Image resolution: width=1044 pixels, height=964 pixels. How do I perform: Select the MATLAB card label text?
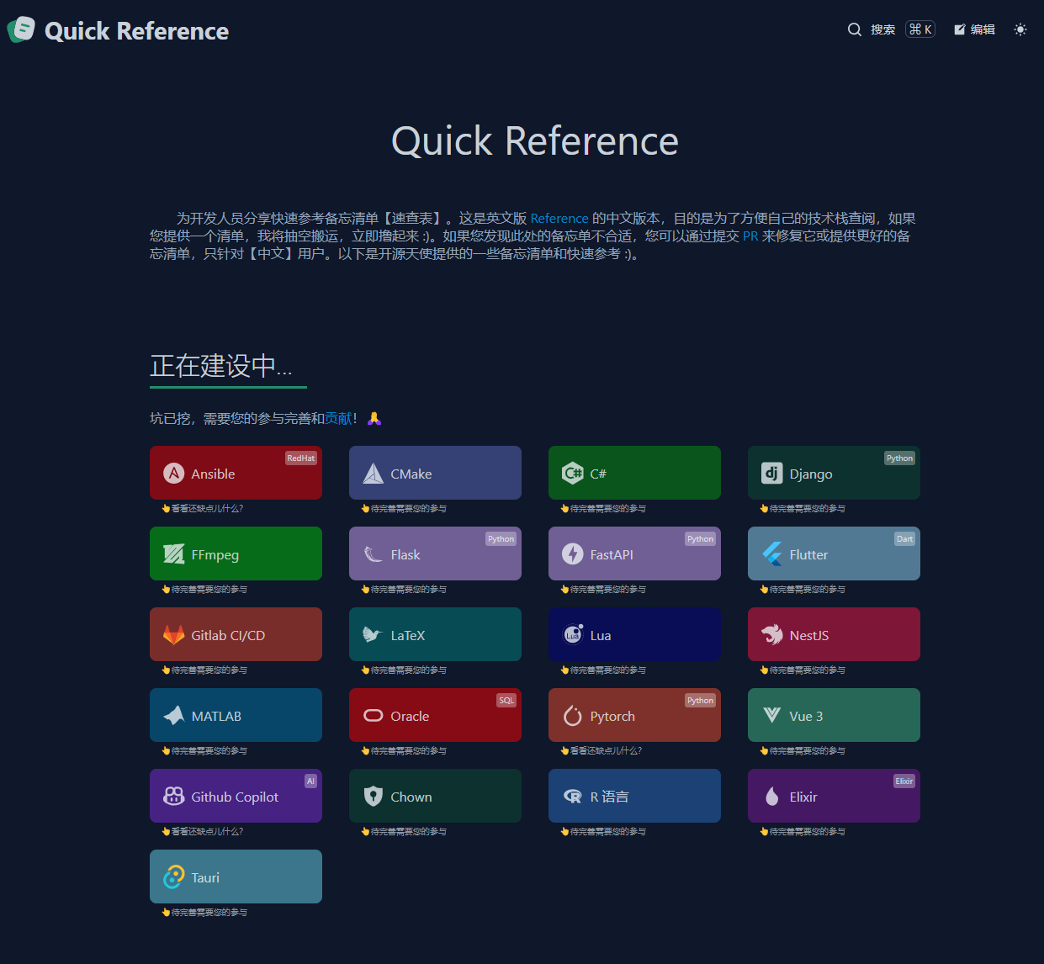216,716
